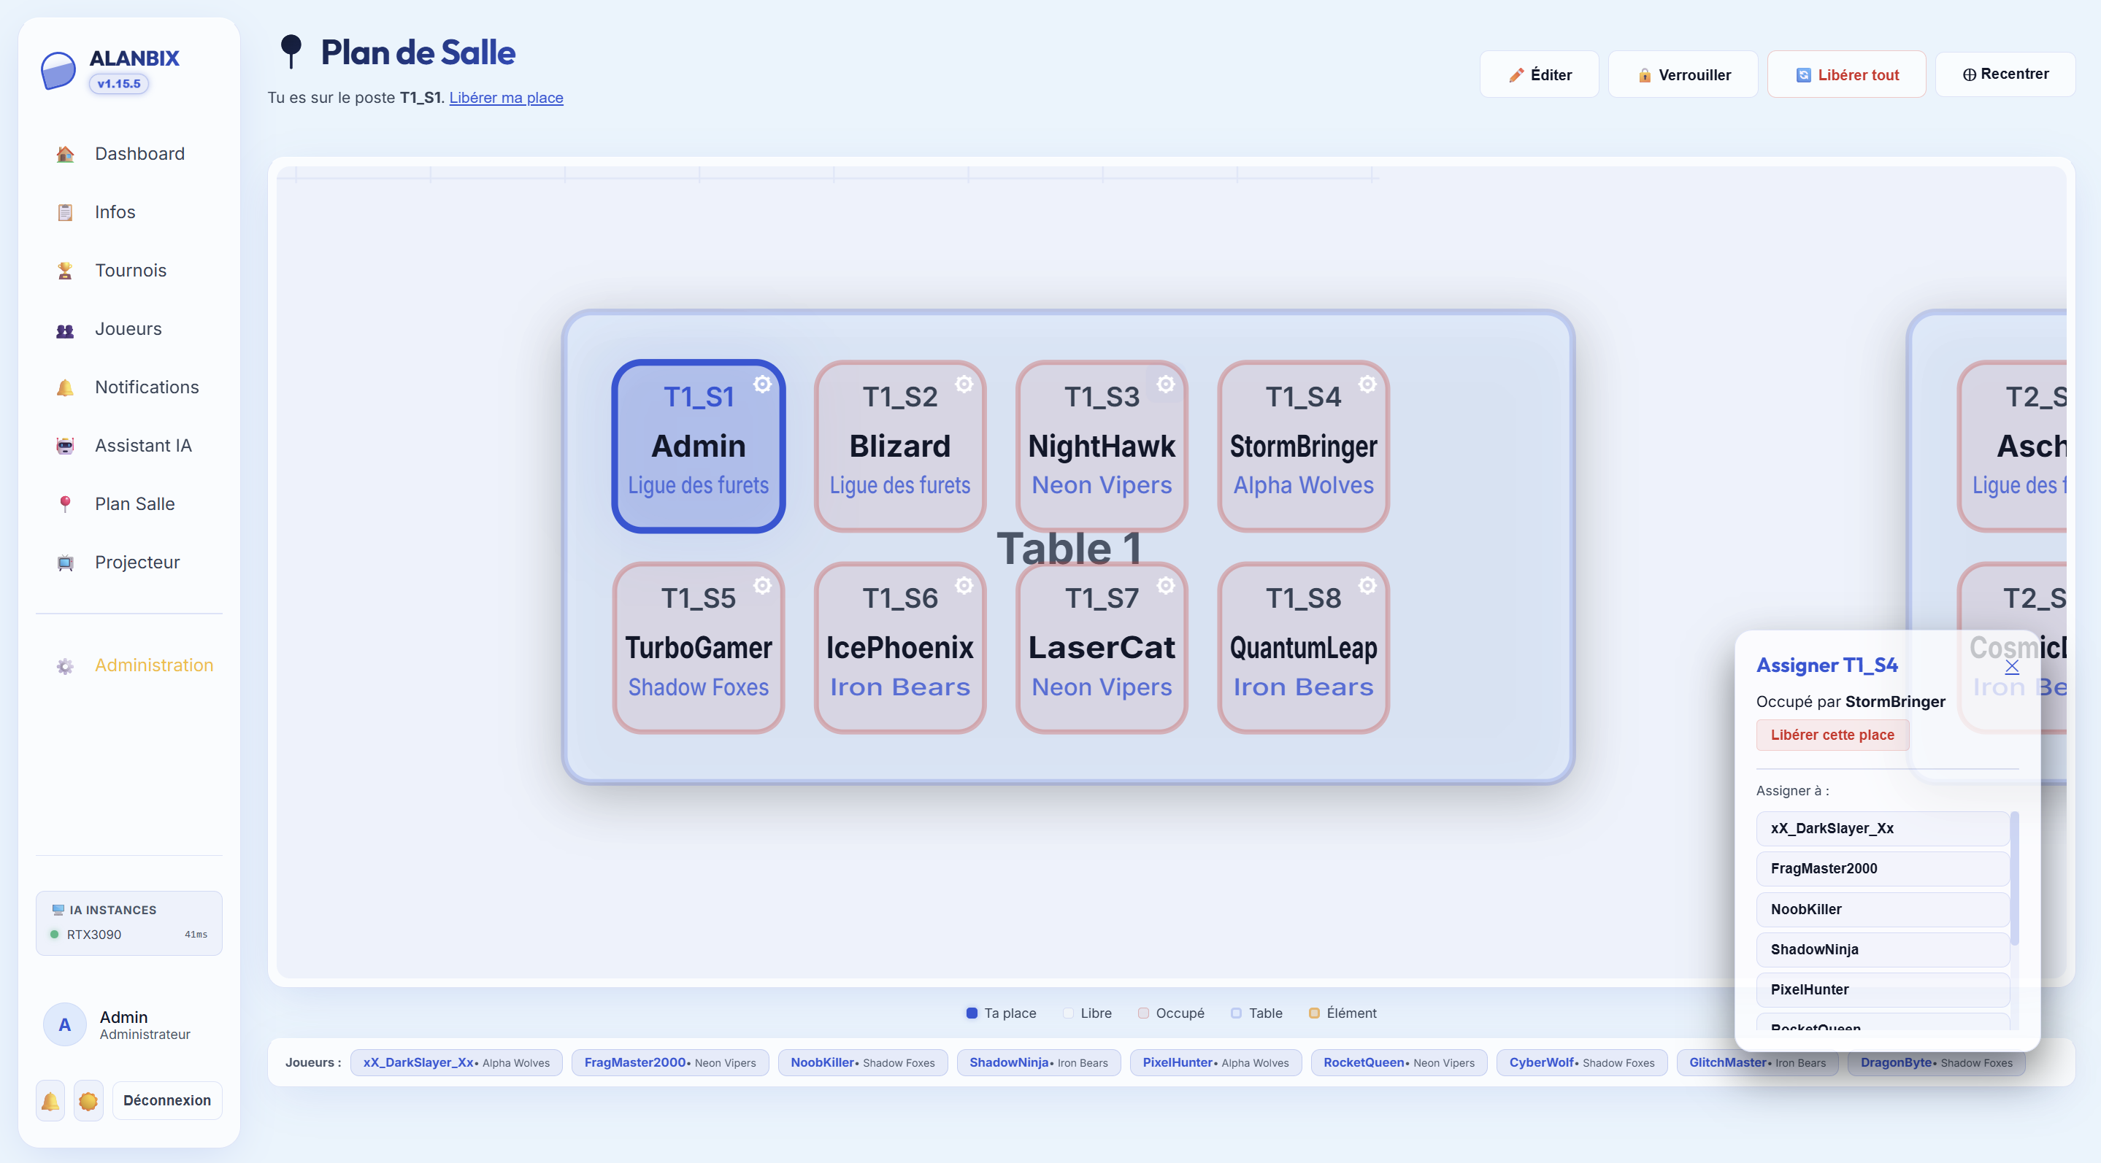Open Assistant IA page
The width and height of the screenshot is (2101, 1163).
coord(129,446)
